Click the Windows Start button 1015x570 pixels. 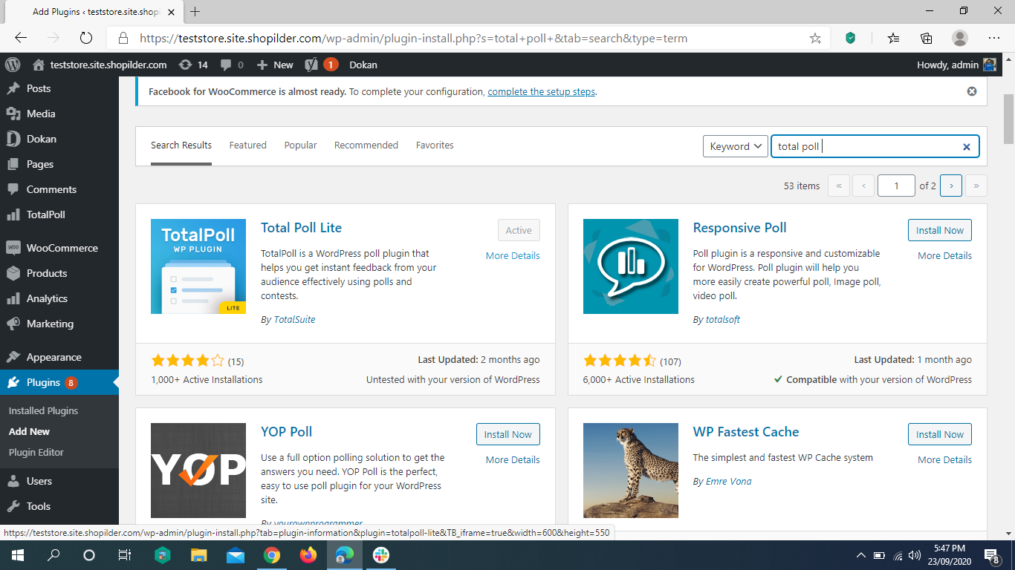tap(17, 554)
